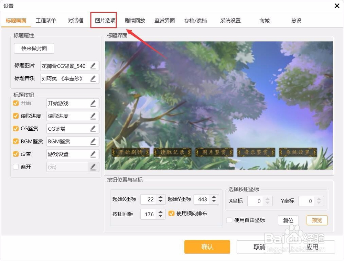Uncheck the 设置 button checkbox

[16, 154]
